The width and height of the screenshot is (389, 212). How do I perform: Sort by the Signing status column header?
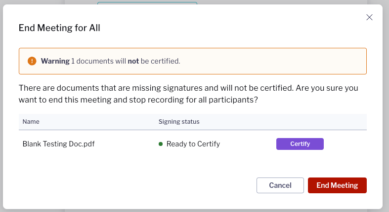click(179, 122)
